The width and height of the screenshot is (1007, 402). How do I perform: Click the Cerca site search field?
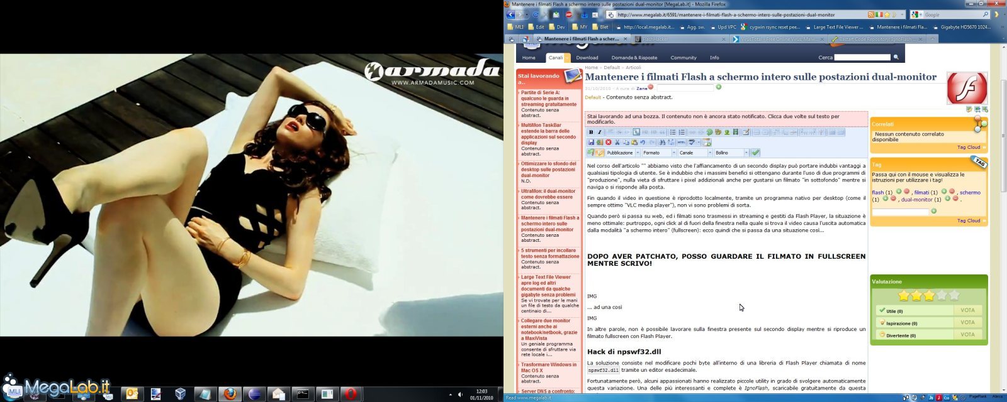[x=862, y=57]
